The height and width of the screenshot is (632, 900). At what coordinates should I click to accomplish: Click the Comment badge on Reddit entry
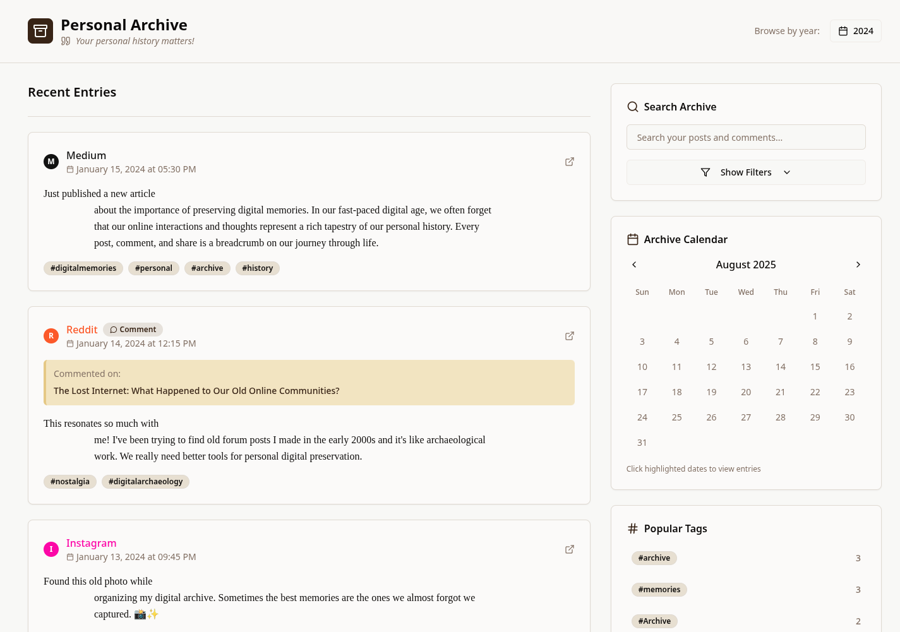pyautogui.click(x=133, y=330)
